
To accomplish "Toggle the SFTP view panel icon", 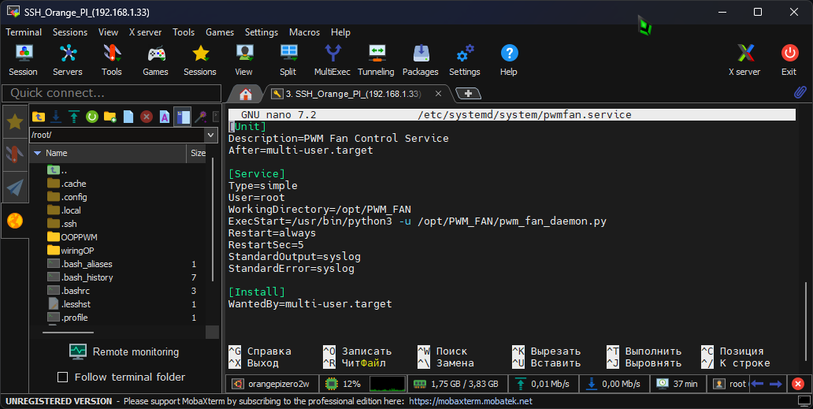I will tap(183, 117).
